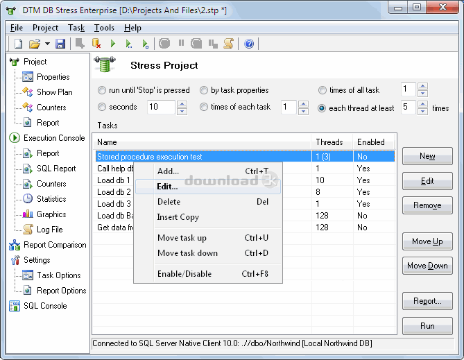Image resolution: width=464 pixels, height=360 pixels.
Task: Increase the seconds value with up arrow
Action: point(182,103)
